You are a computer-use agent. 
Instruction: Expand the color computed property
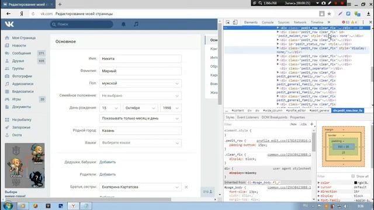[319, 183]
